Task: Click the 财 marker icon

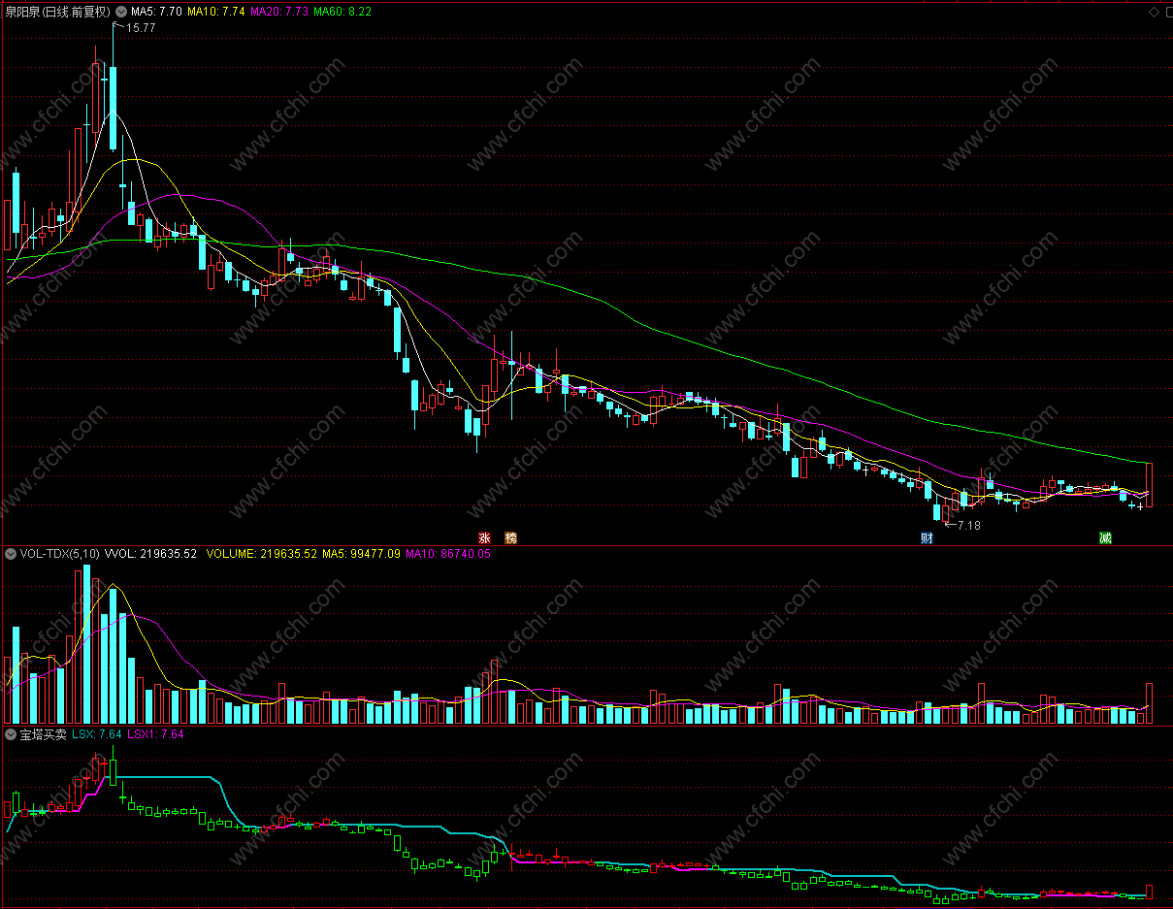Action: point(927,537)
